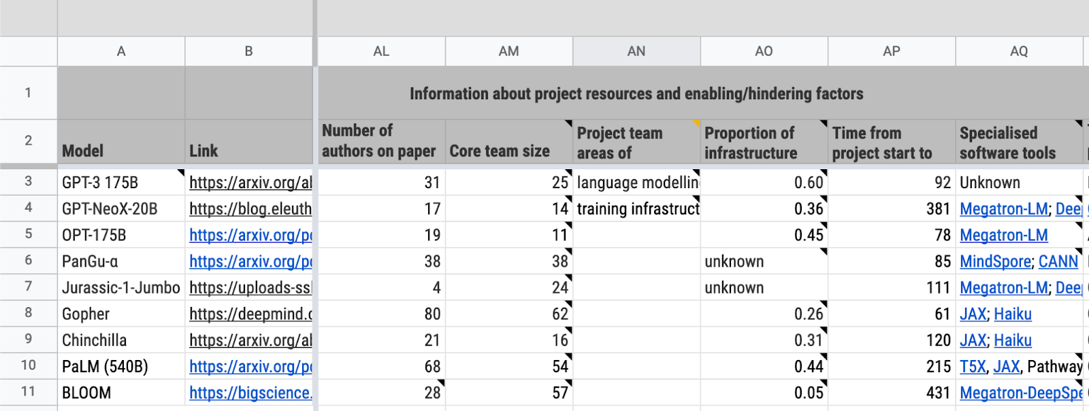Open the MindSpore link
Viewport: 1089px width, 411px height.
click(995, 262)
